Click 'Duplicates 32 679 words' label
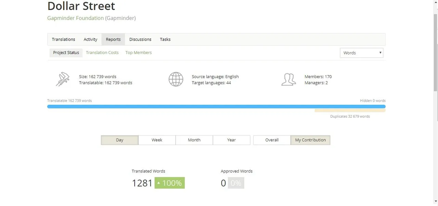The image size is (438, 206). (x=350, y=116)
